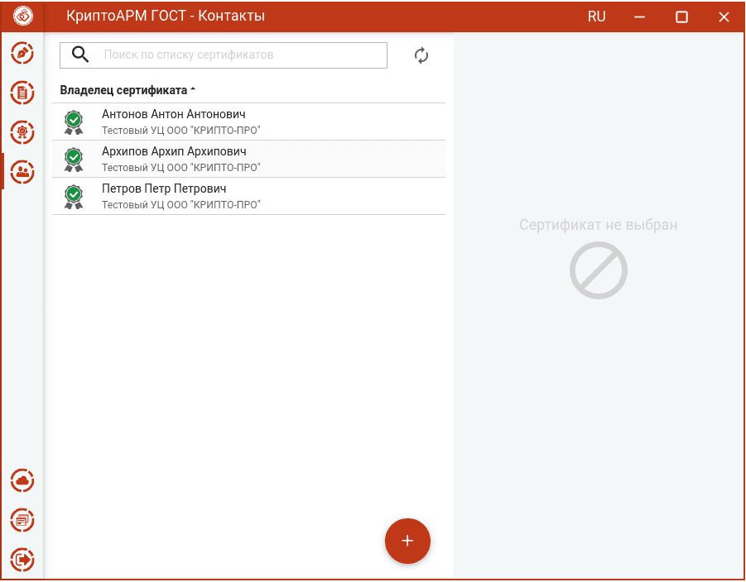The image size is (746, 582).
Task: Minimize the КриптоАРМ ГОСТ window
Action: [x=639, y=17]
